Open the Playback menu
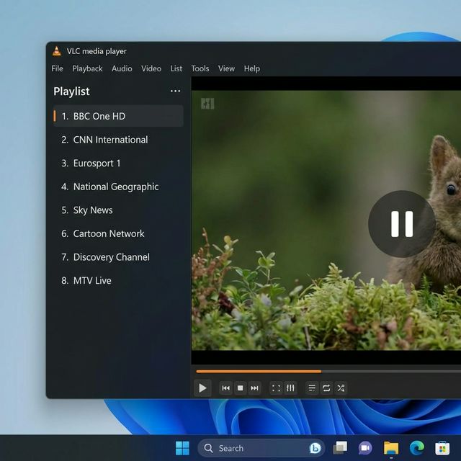The height and width of the screenshot is (461, 461). pyautogui.click(x=87, y=68)
